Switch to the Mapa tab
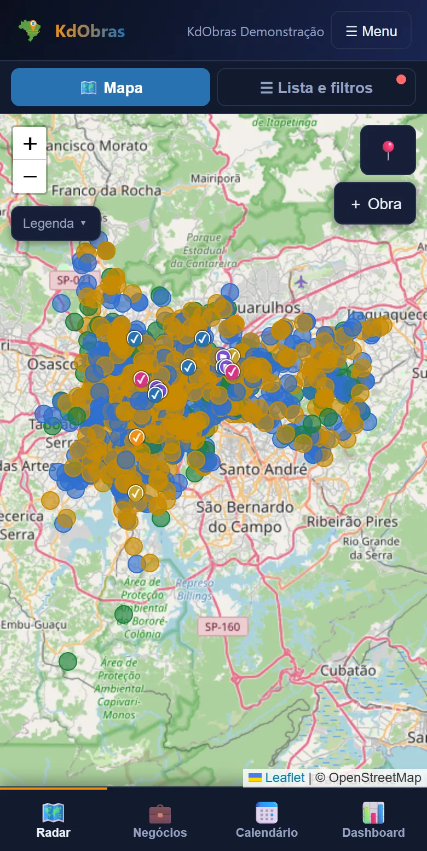427x851 pixels. [x=111, y=87]
